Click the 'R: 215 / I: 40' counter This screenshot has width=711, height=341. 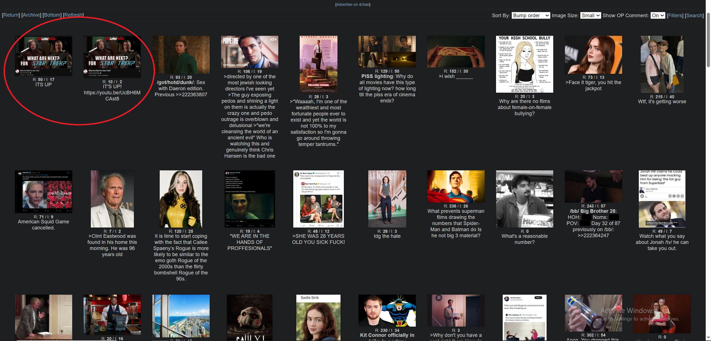coord(662,97)
